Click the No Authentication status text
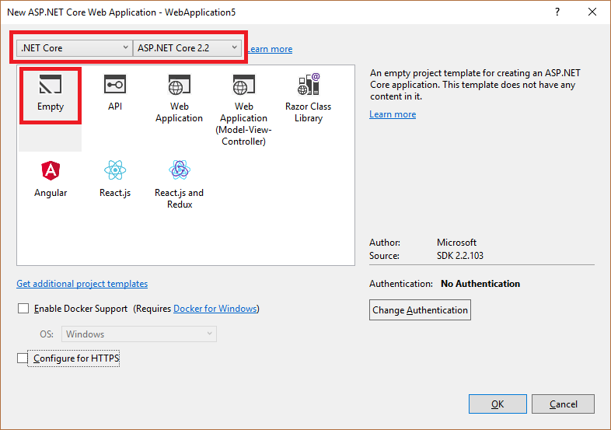The image size is (611, 430). click(x=480, y=283)
